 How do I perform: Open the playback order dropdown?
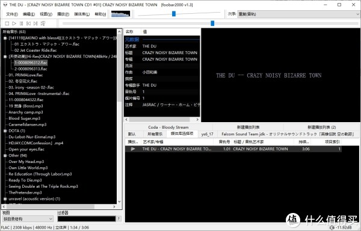298,14
